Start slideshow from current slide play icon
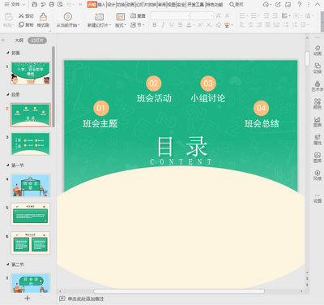The height and width of the screenshot is (305, 324). [x=67, y=17]
